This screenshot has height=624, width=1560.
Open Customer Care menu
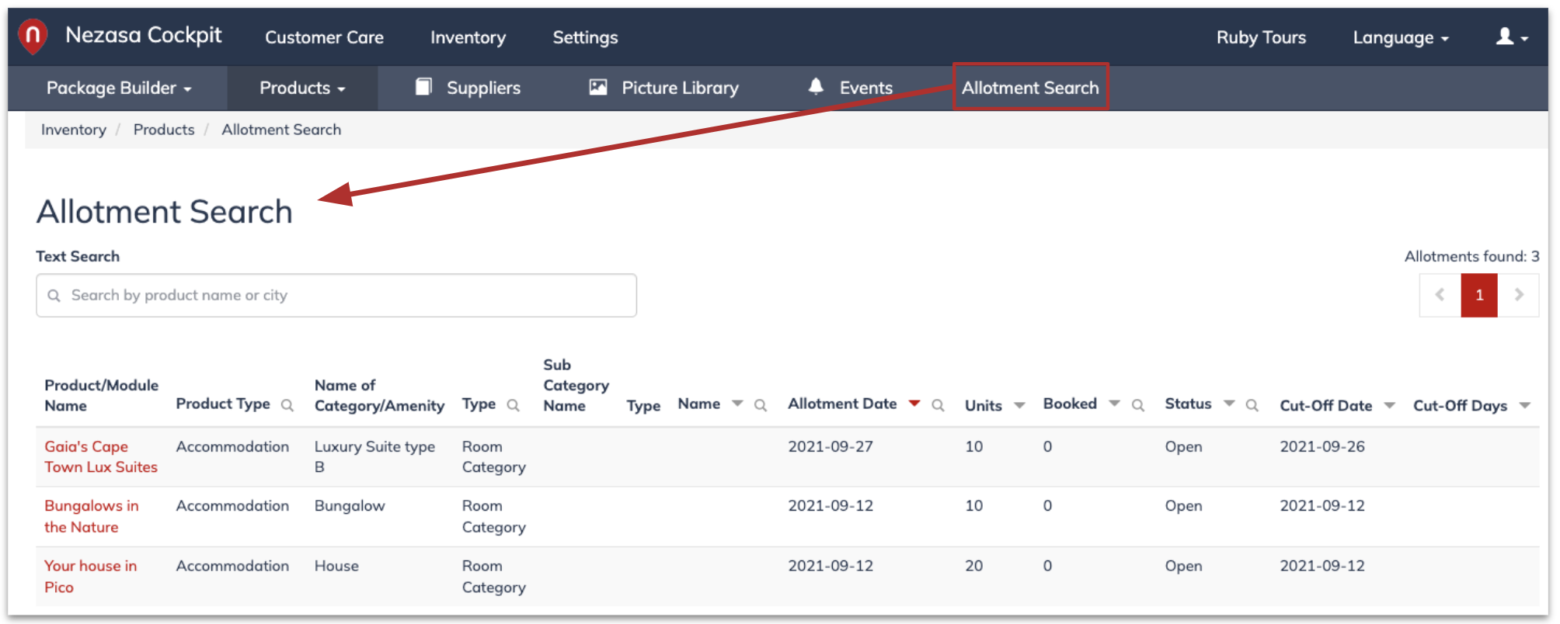tap(324, 37)
